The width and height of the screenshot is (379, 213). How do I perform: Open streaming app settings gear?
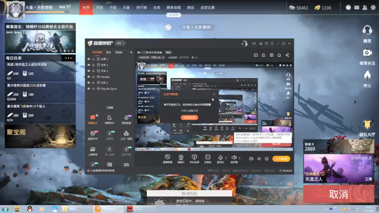267,159
